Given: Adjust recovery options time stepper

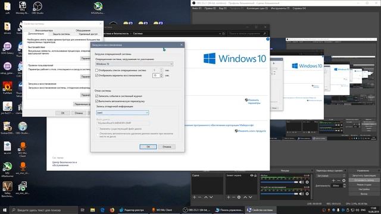Looking at the screenshot, I should point(161,75).
